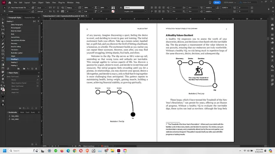Click the fill color T swatch in control bar
This screenshot has width=275, height=154.
pos(113,8)
